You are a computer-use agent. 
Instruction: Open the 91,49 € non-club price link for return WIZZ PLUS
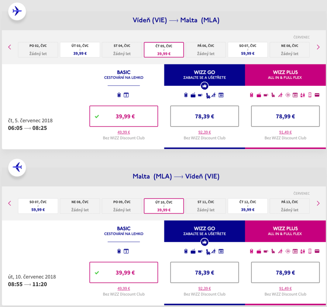(x=285, y=289)
